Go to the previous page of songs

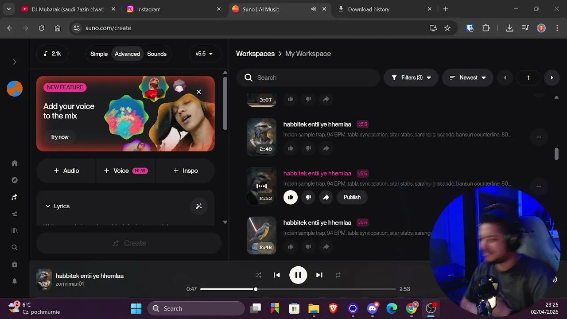click(x=505, y=78)
